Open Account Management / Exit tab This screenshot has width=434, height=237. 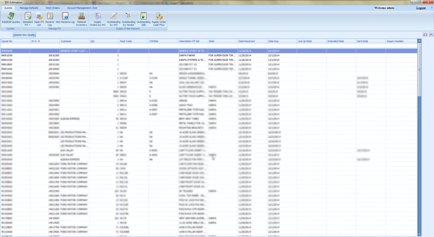pos(82,8)
